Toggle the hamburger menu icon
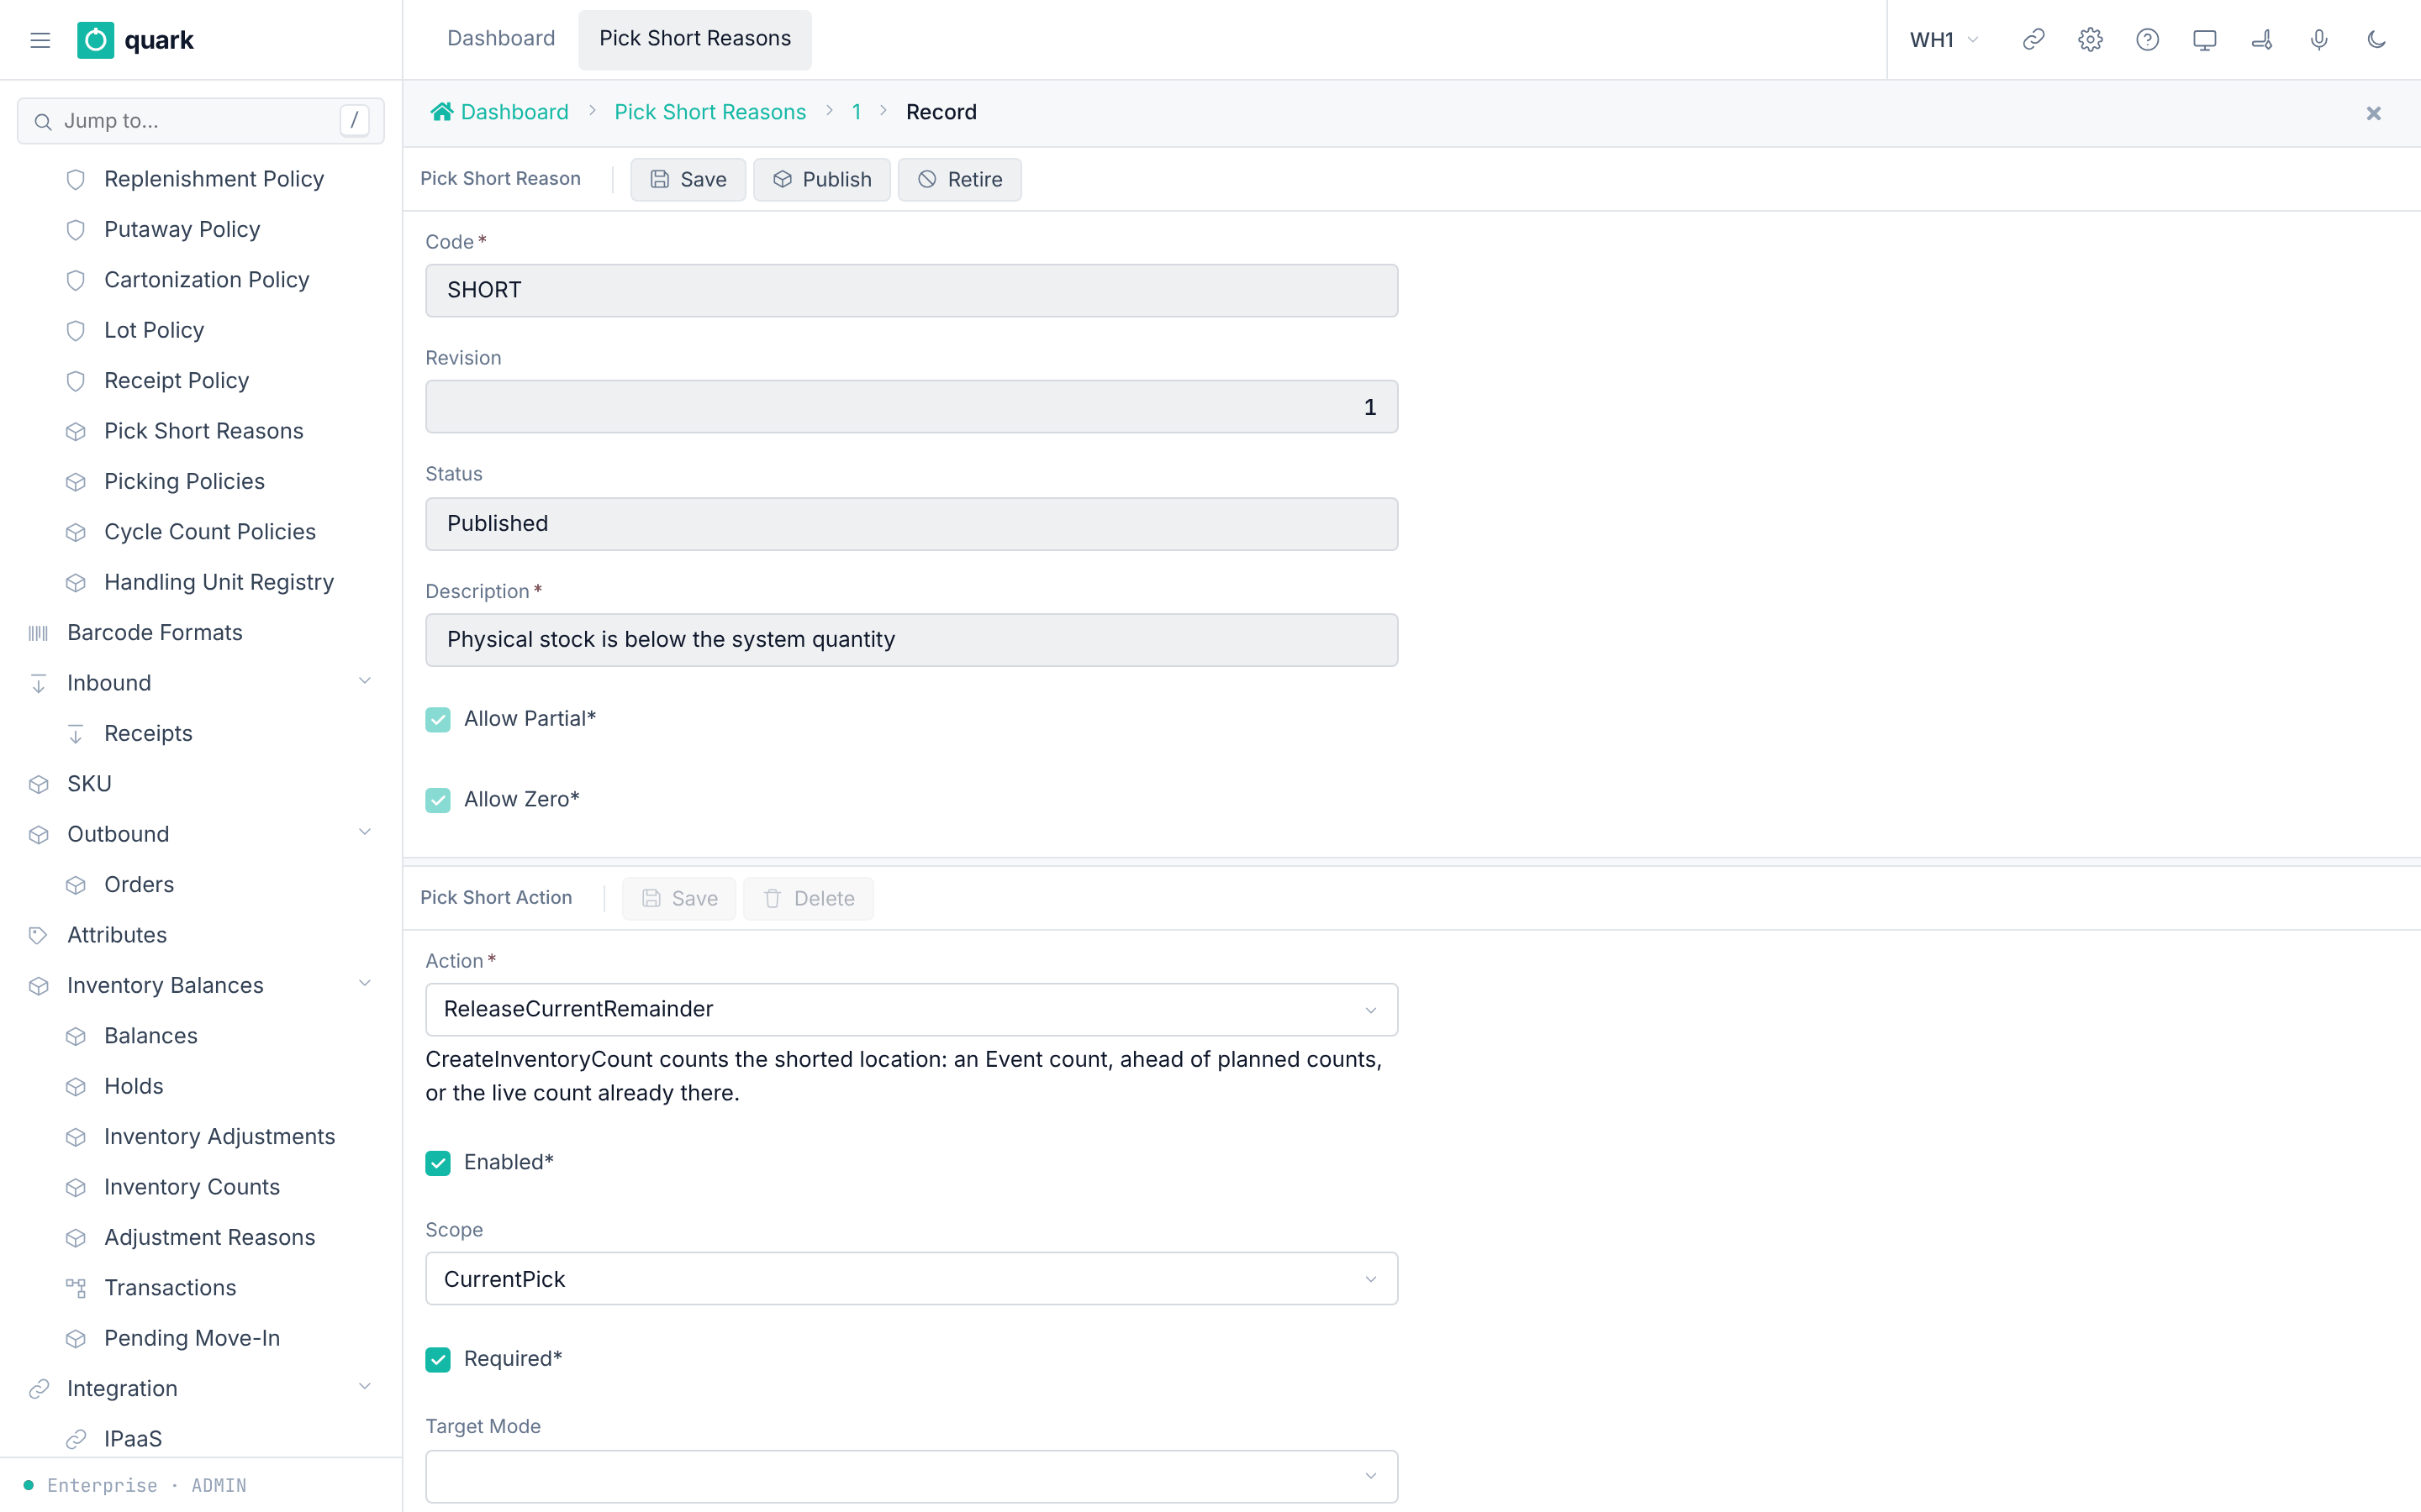 point(40,40)
